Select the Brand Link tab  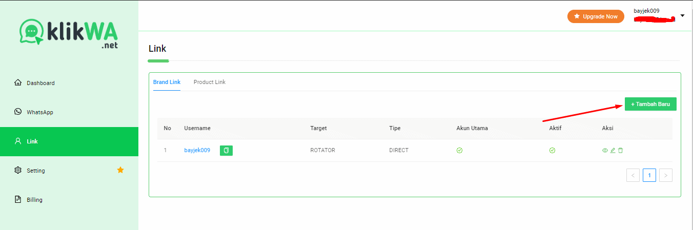167,82
